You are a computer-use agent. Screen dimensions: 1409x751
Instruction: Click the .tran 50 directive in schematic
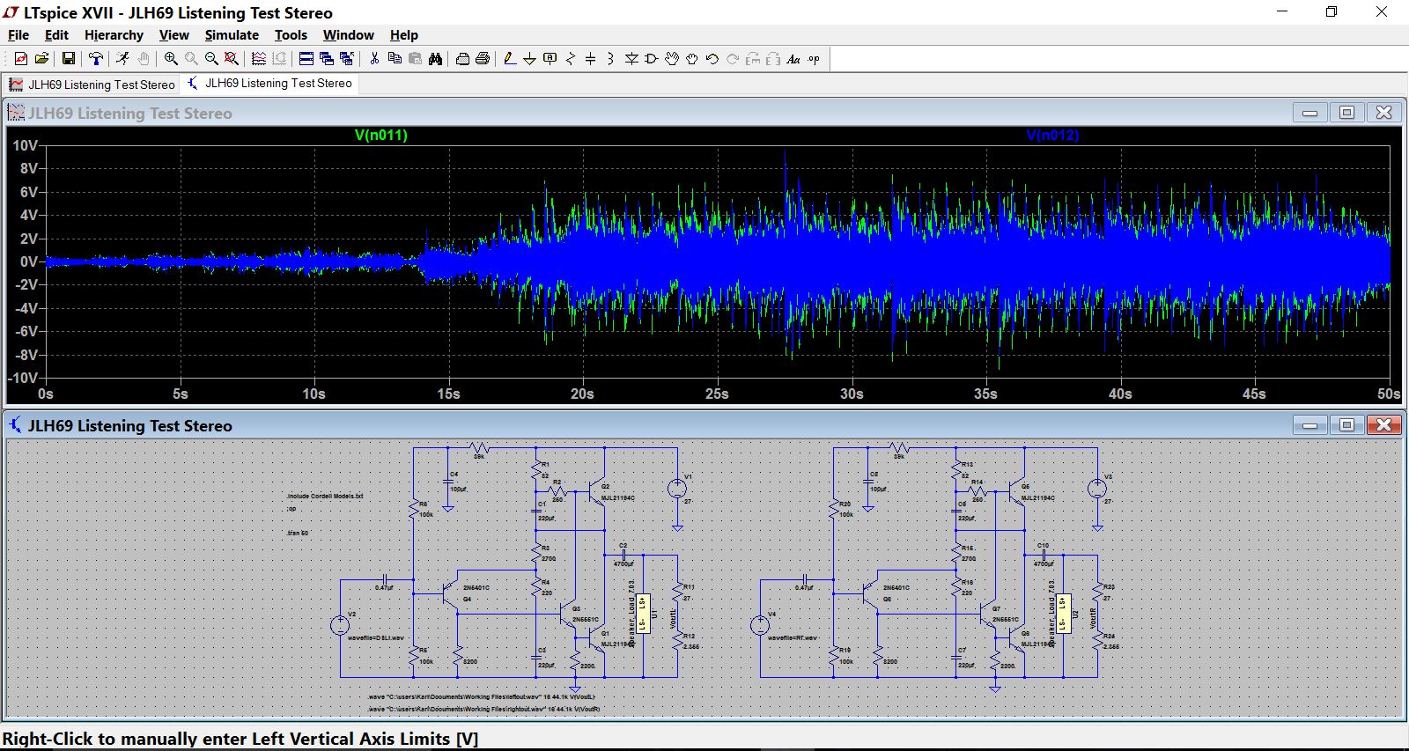(x=298, y=533)
